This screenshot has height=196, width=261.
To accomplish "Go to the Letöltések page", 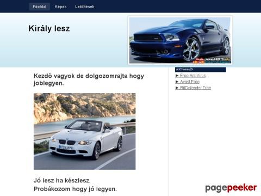I will pyautogui.click(x=85, y=7).
